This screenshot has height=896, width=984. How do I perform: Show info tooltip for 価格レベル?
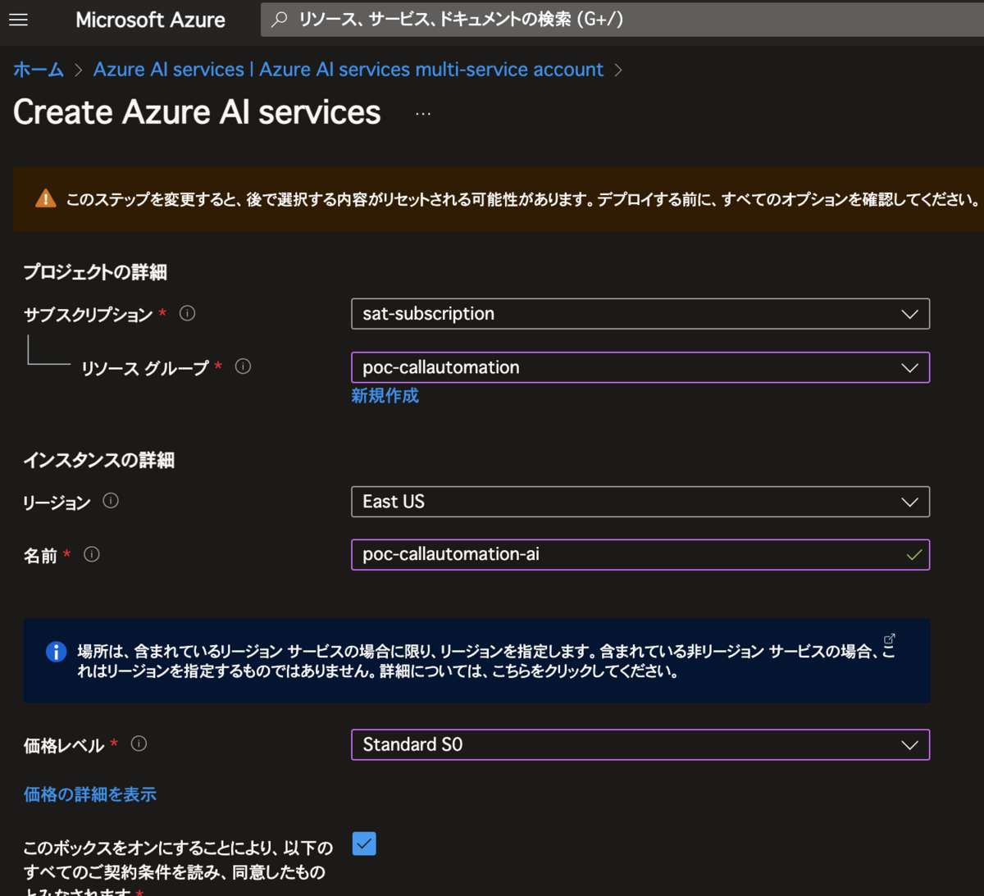(x=139, y=744)
